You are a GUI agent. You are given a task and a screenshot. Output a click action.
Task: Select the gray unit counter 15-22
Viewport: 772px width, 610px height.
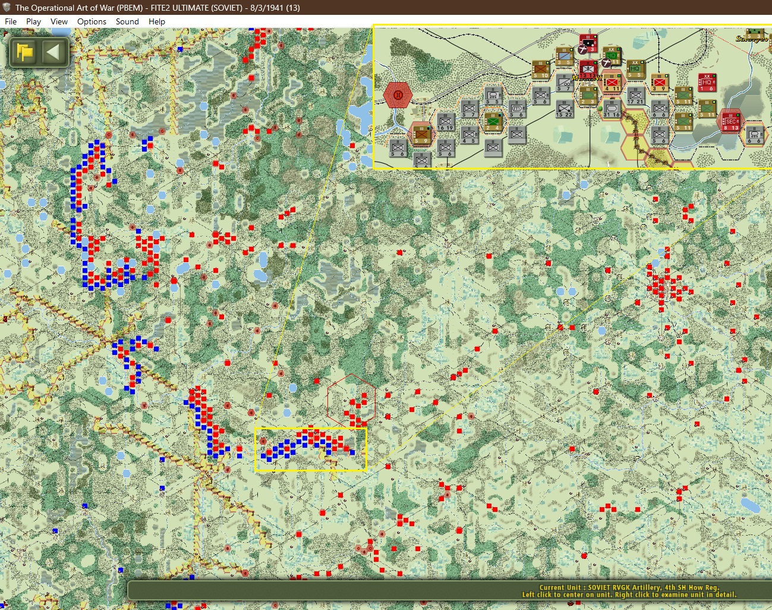[565, 108]
